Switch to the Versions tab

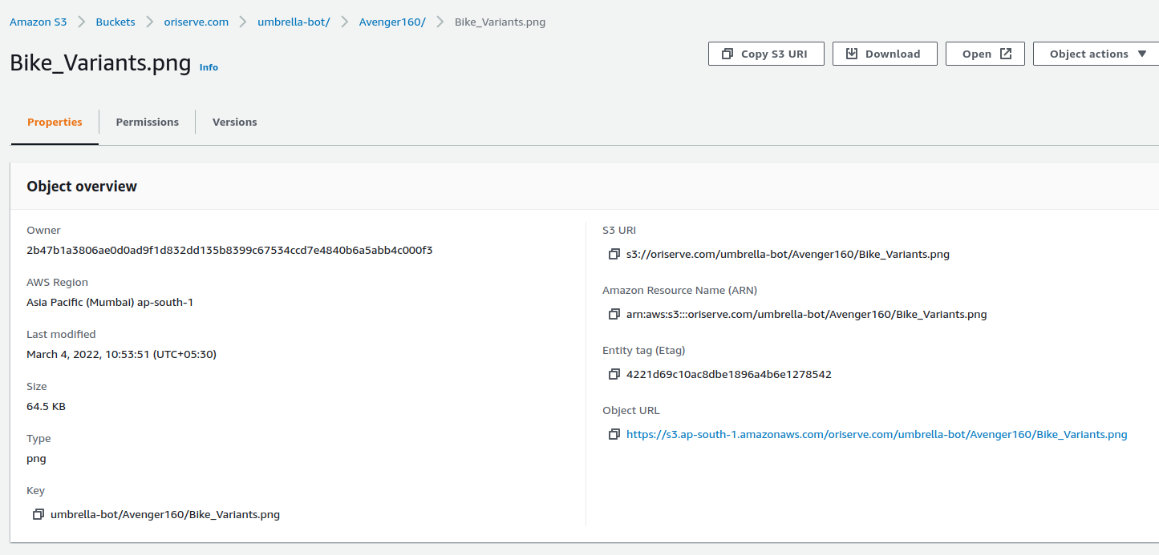point(234,122)
